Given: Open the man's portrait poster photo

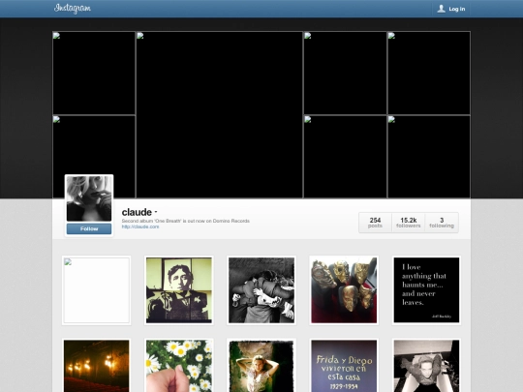Looking at the screenshot, I should (179, 290).
